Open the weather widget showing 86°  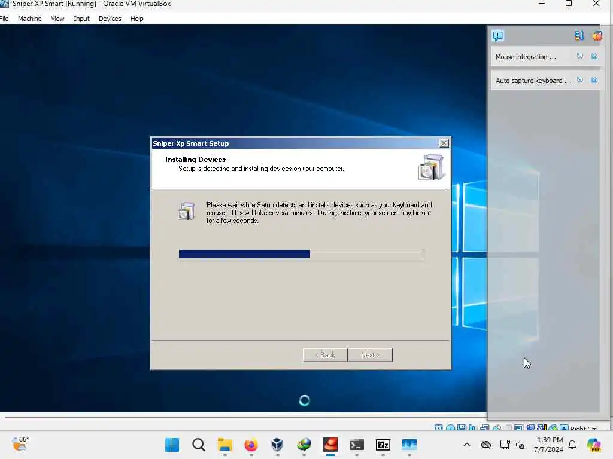tap(20, 444)
